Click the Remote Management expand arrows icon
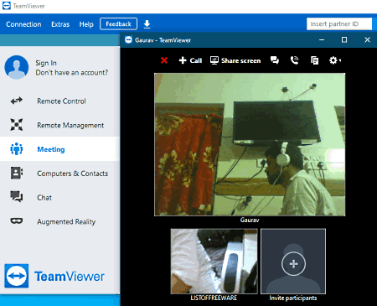377x306 pixels. [17, 125]
